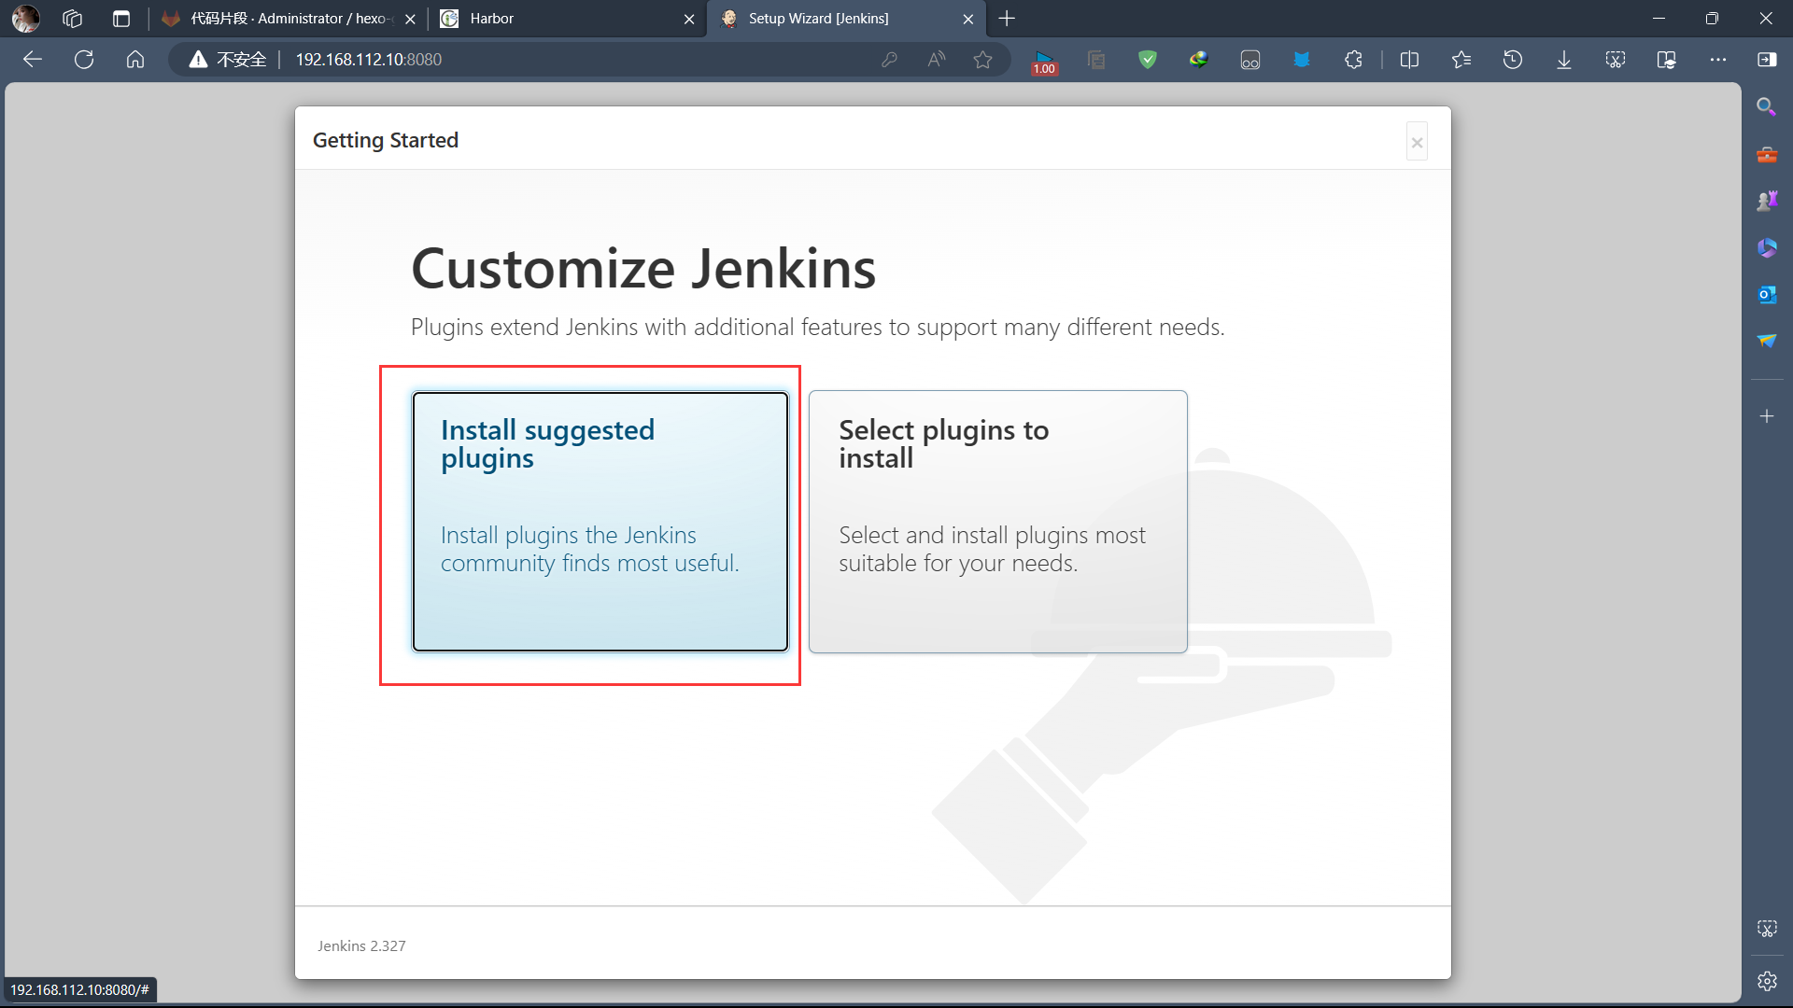Toggle the browser sidebar button
The height and width of the screenshot is (1008, 1793).
pos(1767,60)
